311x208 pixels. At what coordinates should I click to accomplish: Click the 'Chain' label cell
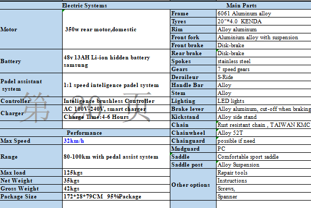tap(193, 125)
